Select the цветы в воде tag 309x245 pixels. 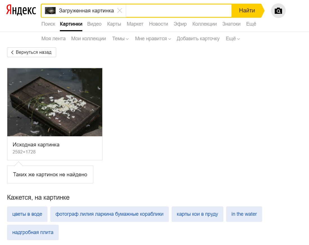tap(27, 214)
